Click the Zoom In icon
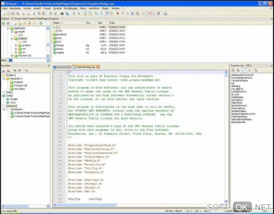This screenshot has width=274, height=214. (x=74, y=13)
